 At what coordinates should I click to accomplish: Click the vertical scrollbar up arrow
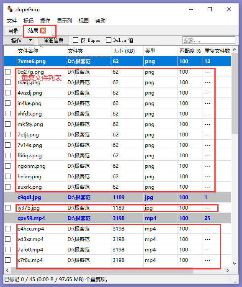point(234,49)
